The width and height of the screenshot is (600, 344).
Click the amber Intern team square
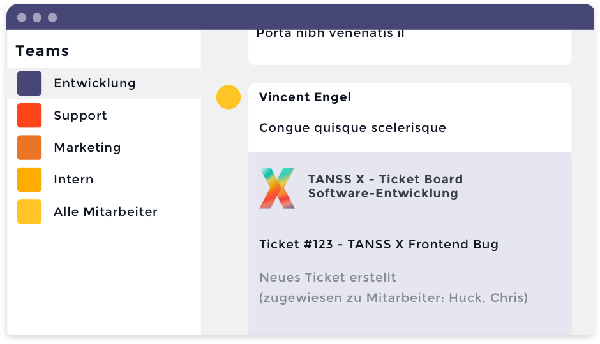click(x=29, y=180)
